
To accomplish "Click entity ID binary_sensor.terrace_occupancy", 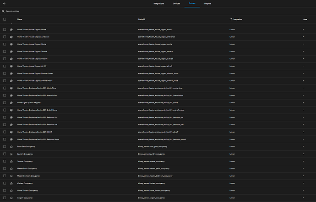I will point(151,162).
